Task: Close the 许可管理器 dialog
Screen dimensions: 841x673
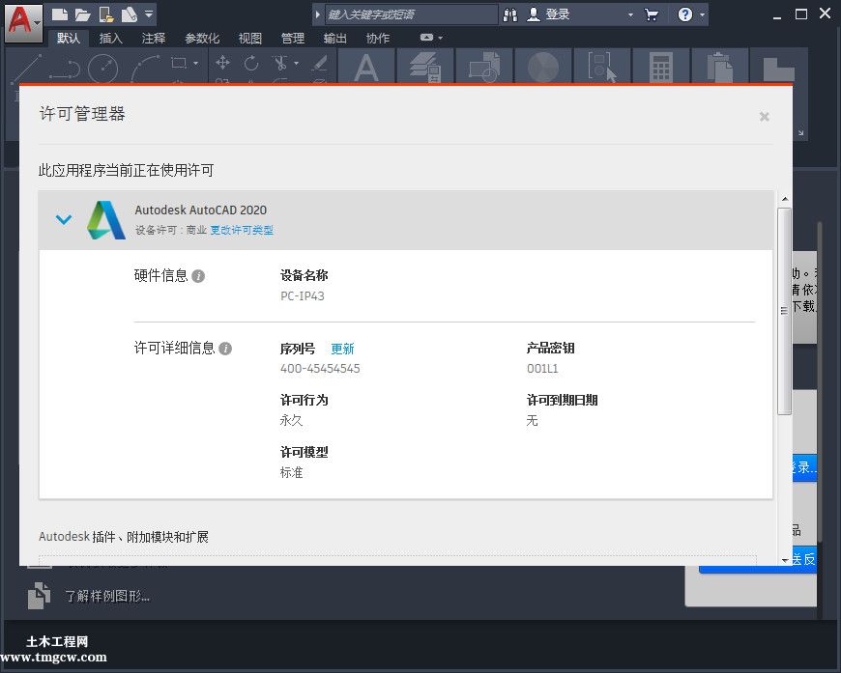Action: (765, 116)
